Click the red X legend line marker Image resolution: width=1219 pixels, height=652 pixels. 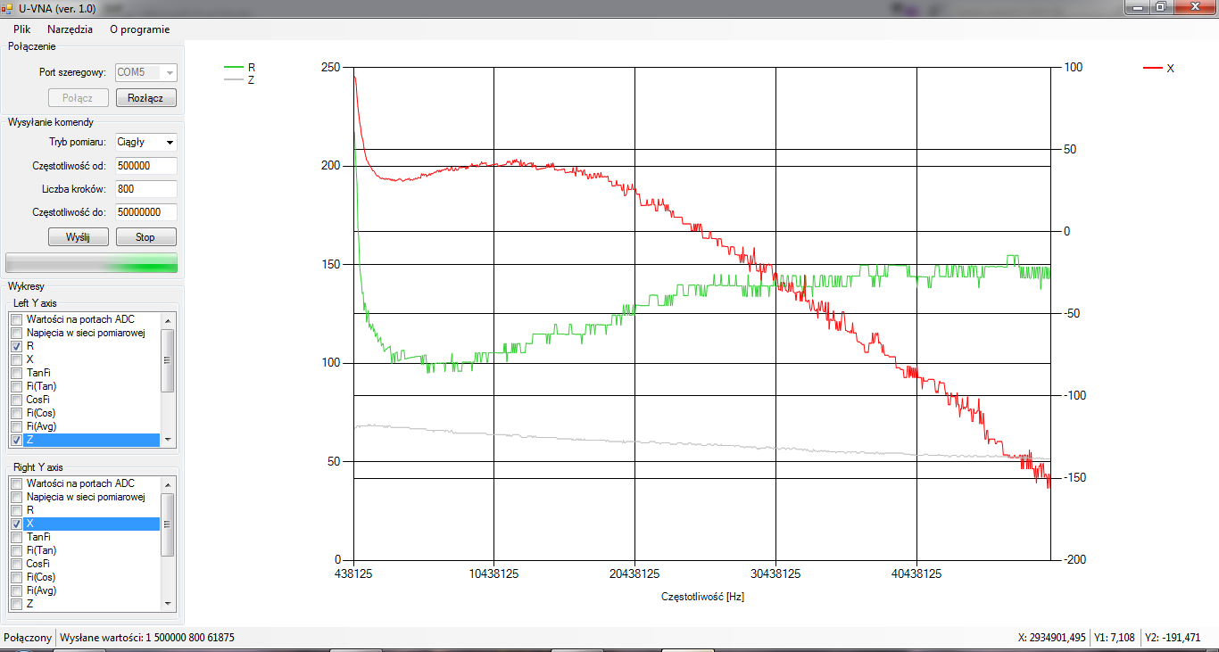pos(1153,68)
